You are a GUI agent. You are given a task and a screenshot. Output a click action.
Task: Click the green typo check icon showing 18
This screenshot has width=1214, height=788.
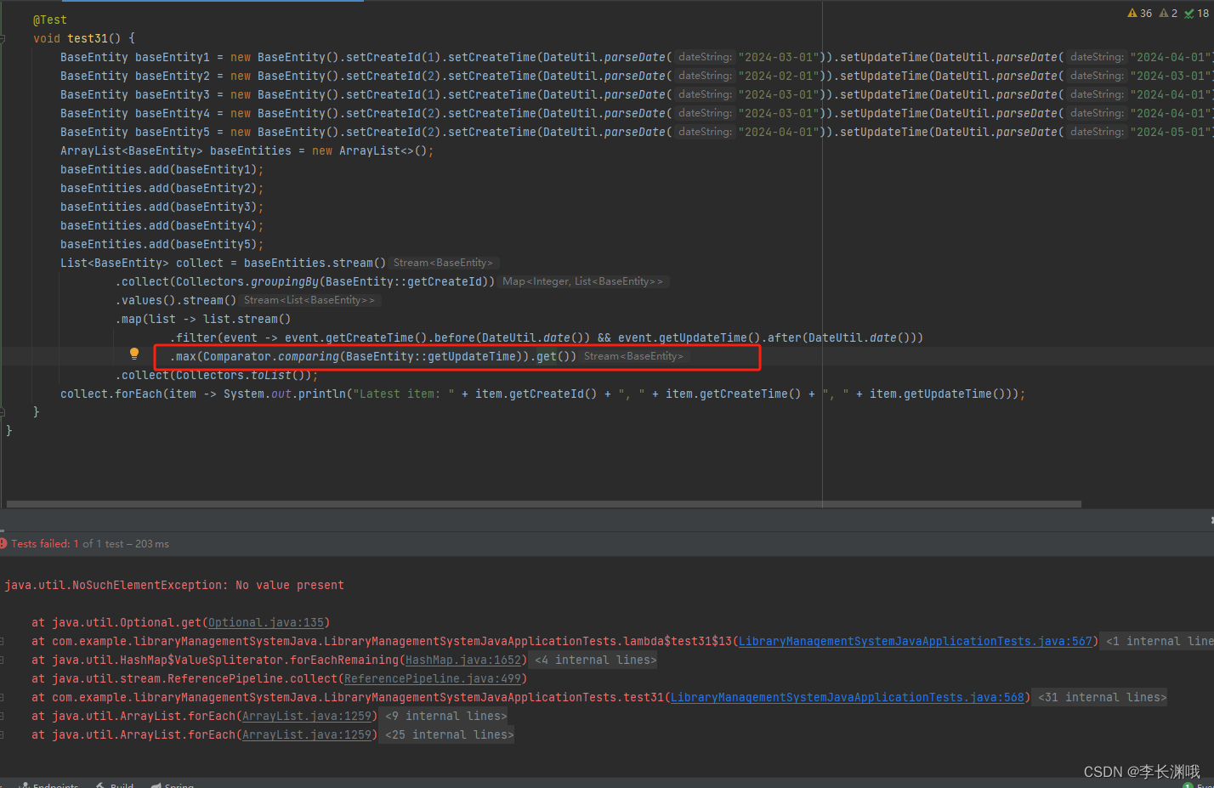pos(1196,13)
